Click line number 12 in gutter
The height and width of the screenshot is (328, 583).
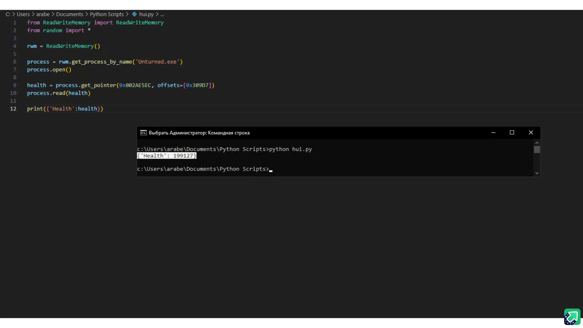pyautogui.click(x=13, y=109)
